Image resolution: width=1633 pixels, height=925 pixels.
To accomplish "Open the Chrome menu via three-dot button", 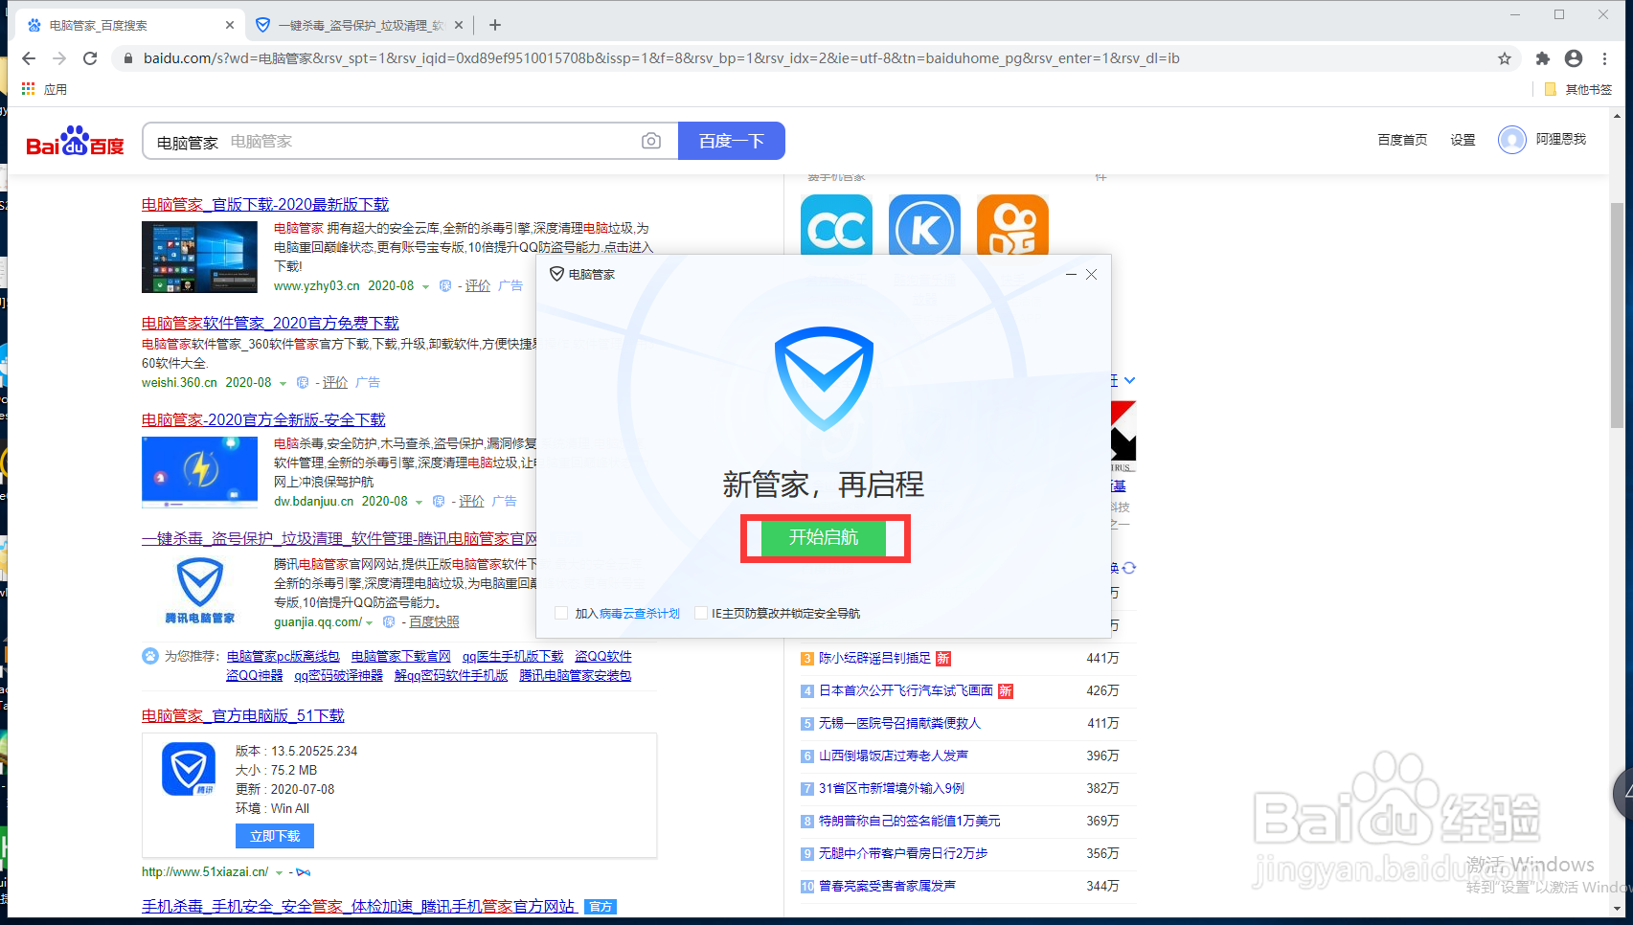I will coord(1606,57).
